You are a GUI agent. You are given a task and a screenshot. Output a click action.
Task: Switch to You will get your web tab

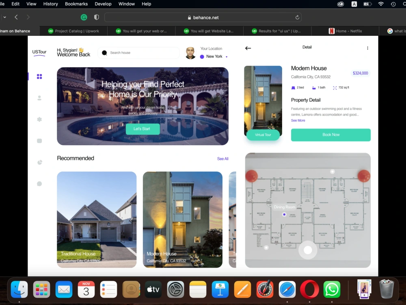(141, 31)
